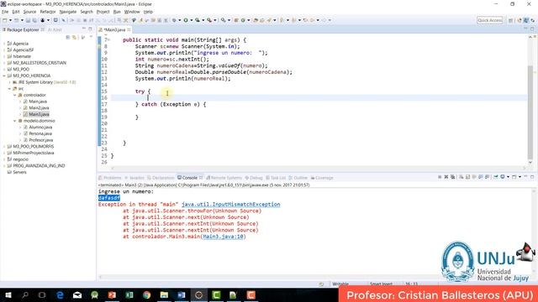
Task: Collapse the controlador package
Action: (15, 95)
